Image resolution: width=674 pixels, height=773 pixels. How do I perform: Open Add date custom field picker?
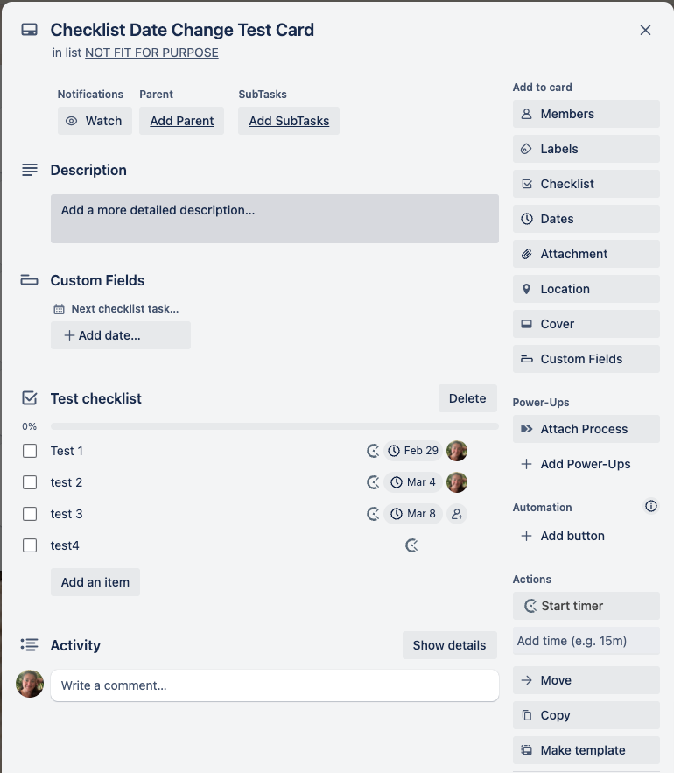(121, 335)
